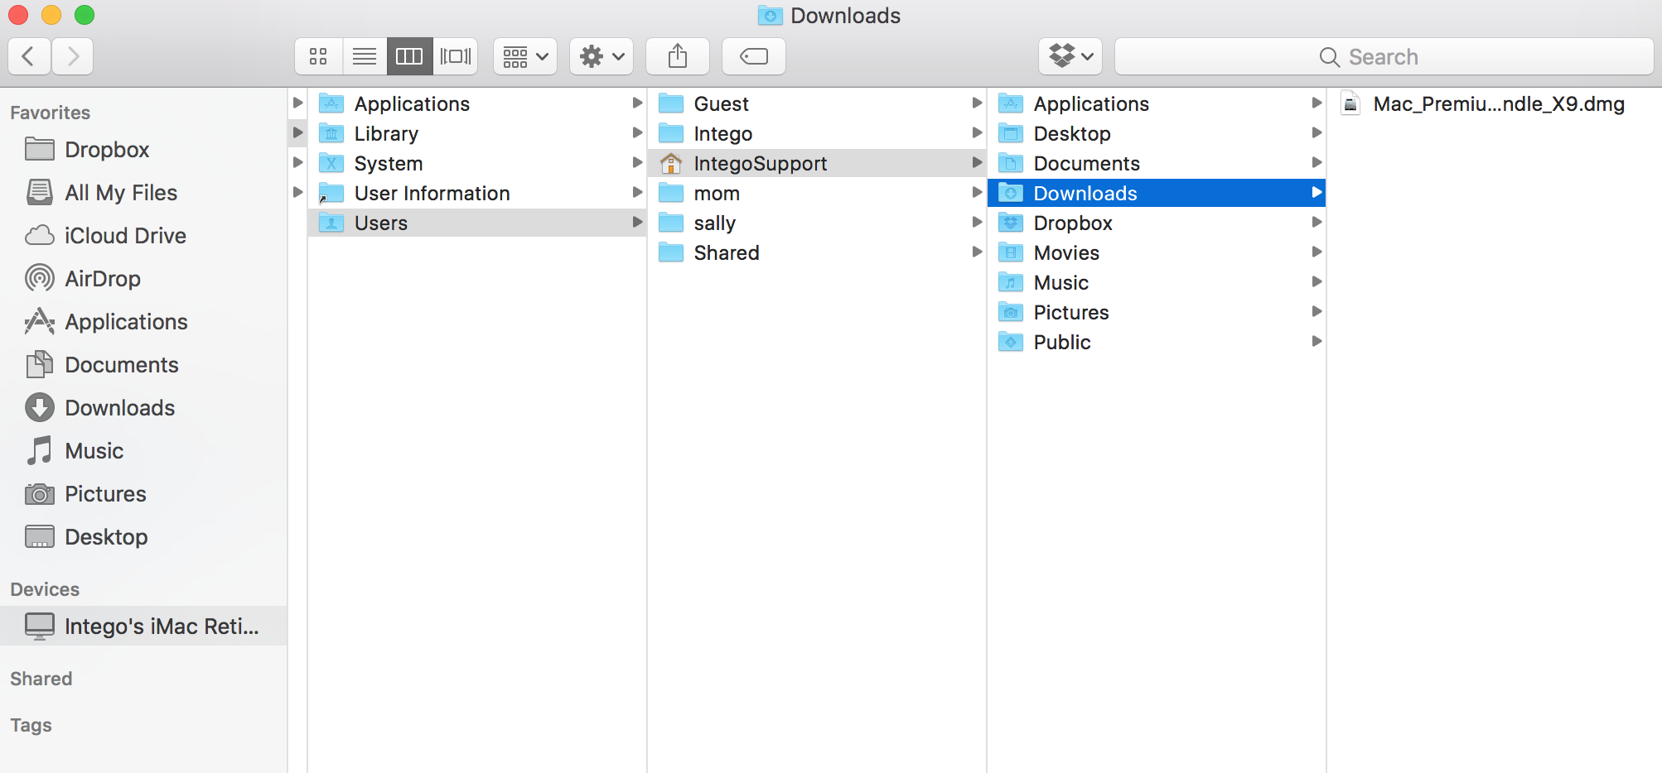Select the mom user folder

(817, 193)
